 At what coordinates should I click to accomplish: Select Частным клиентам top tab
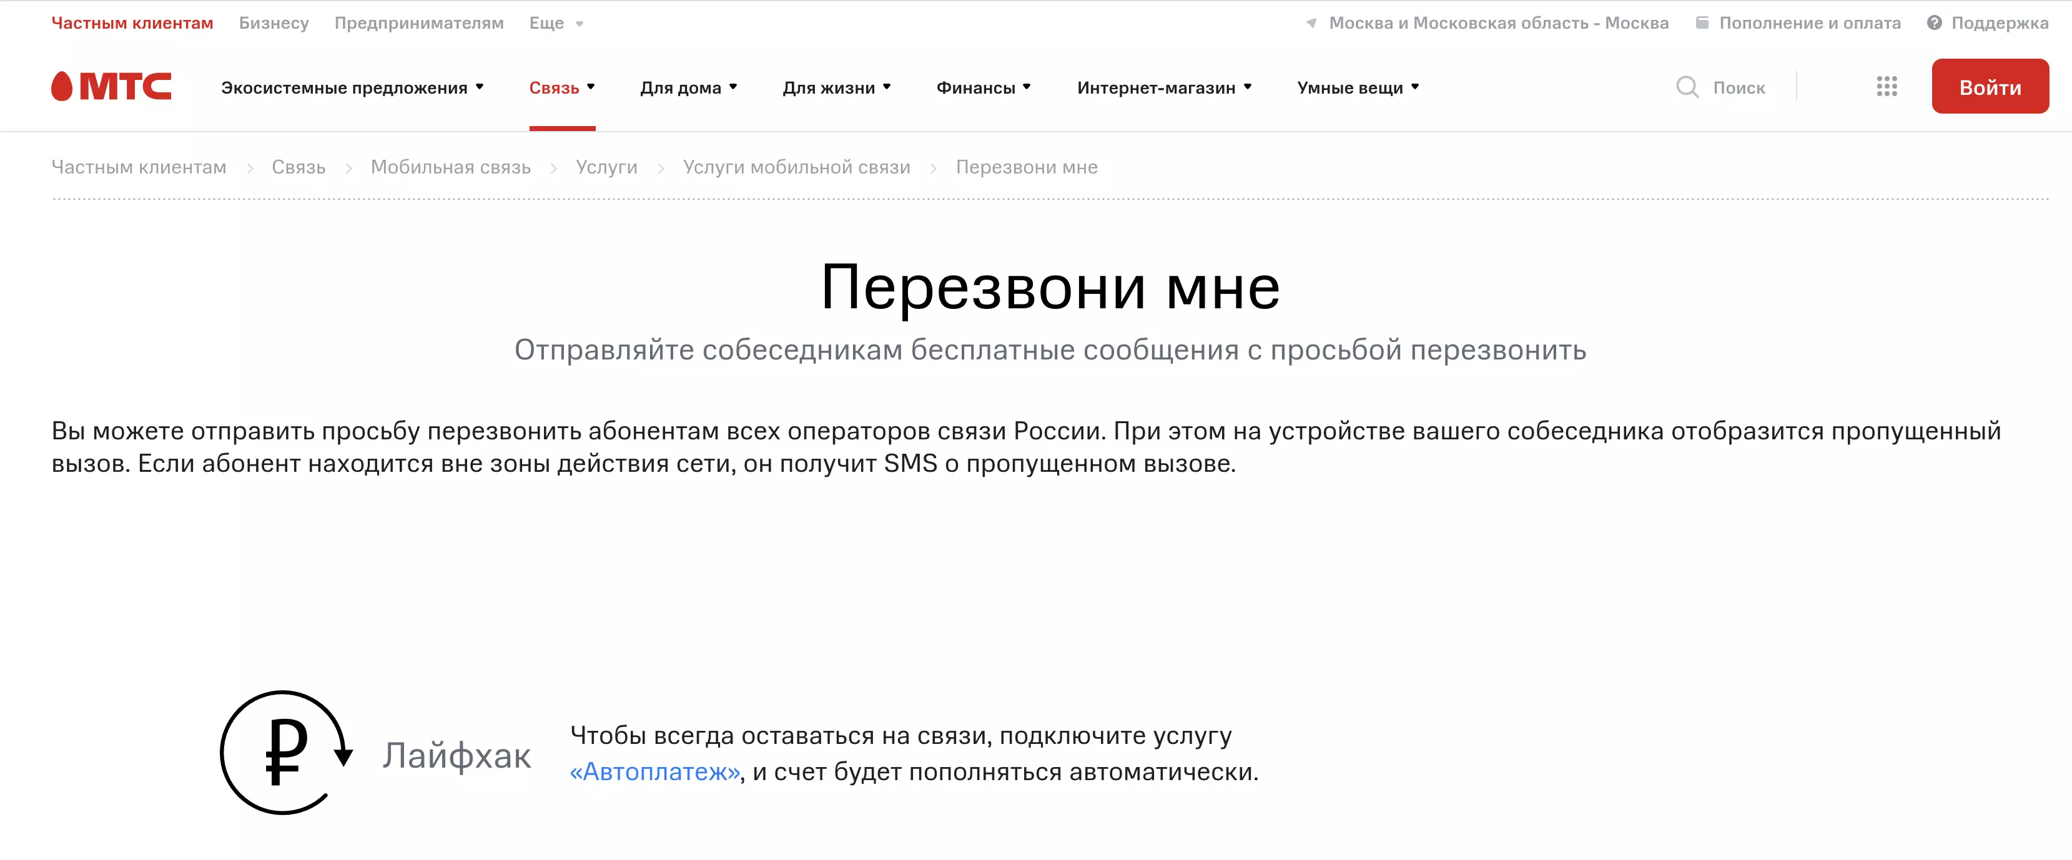coord(132,23)
